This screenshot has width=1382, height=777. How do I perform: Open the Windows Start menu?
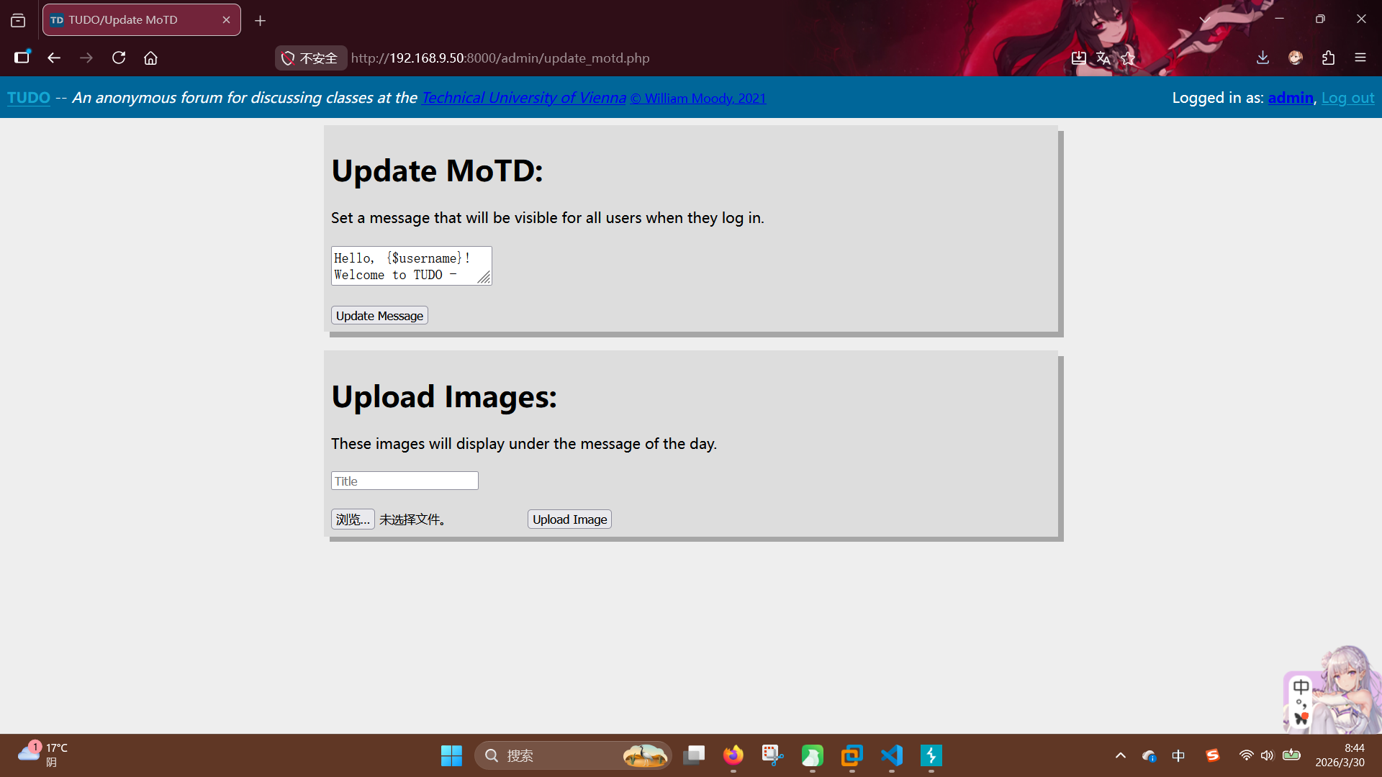tap(451, 755)
